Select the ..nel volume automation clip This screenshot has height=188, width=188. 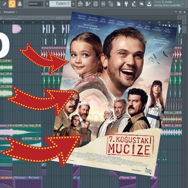(x=6, y=182)
